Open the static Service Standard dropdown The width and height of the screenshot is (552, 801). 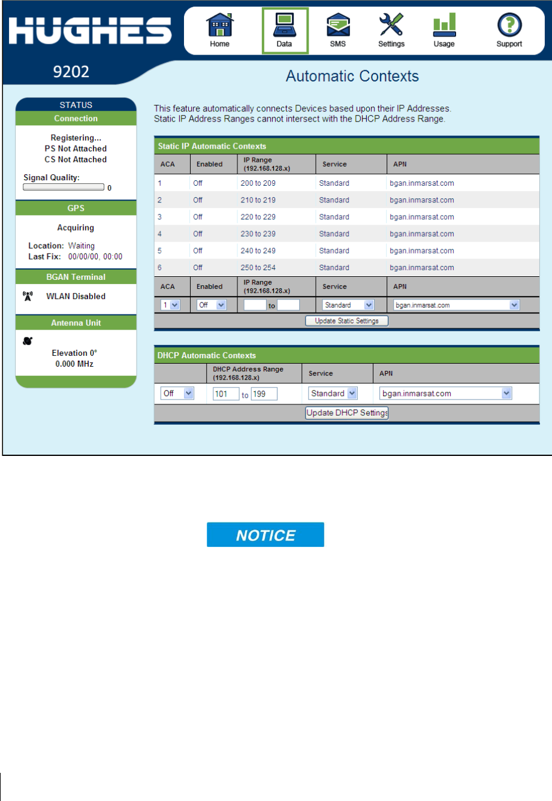348,305
